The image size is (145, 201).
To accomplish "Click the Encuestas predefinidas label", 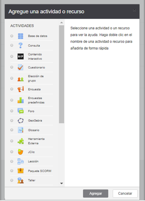I will [x=36, y=100].
